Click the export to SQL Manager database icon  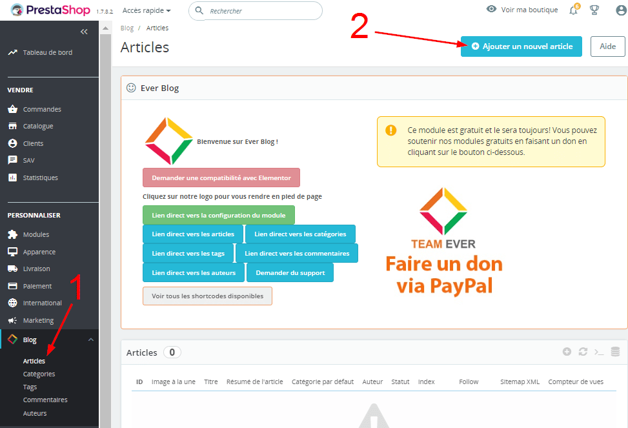[615, 352]
